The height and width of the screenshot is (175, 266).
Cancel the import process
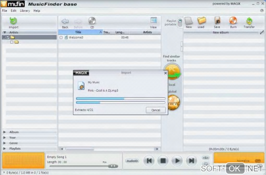(x=156, y=110)
